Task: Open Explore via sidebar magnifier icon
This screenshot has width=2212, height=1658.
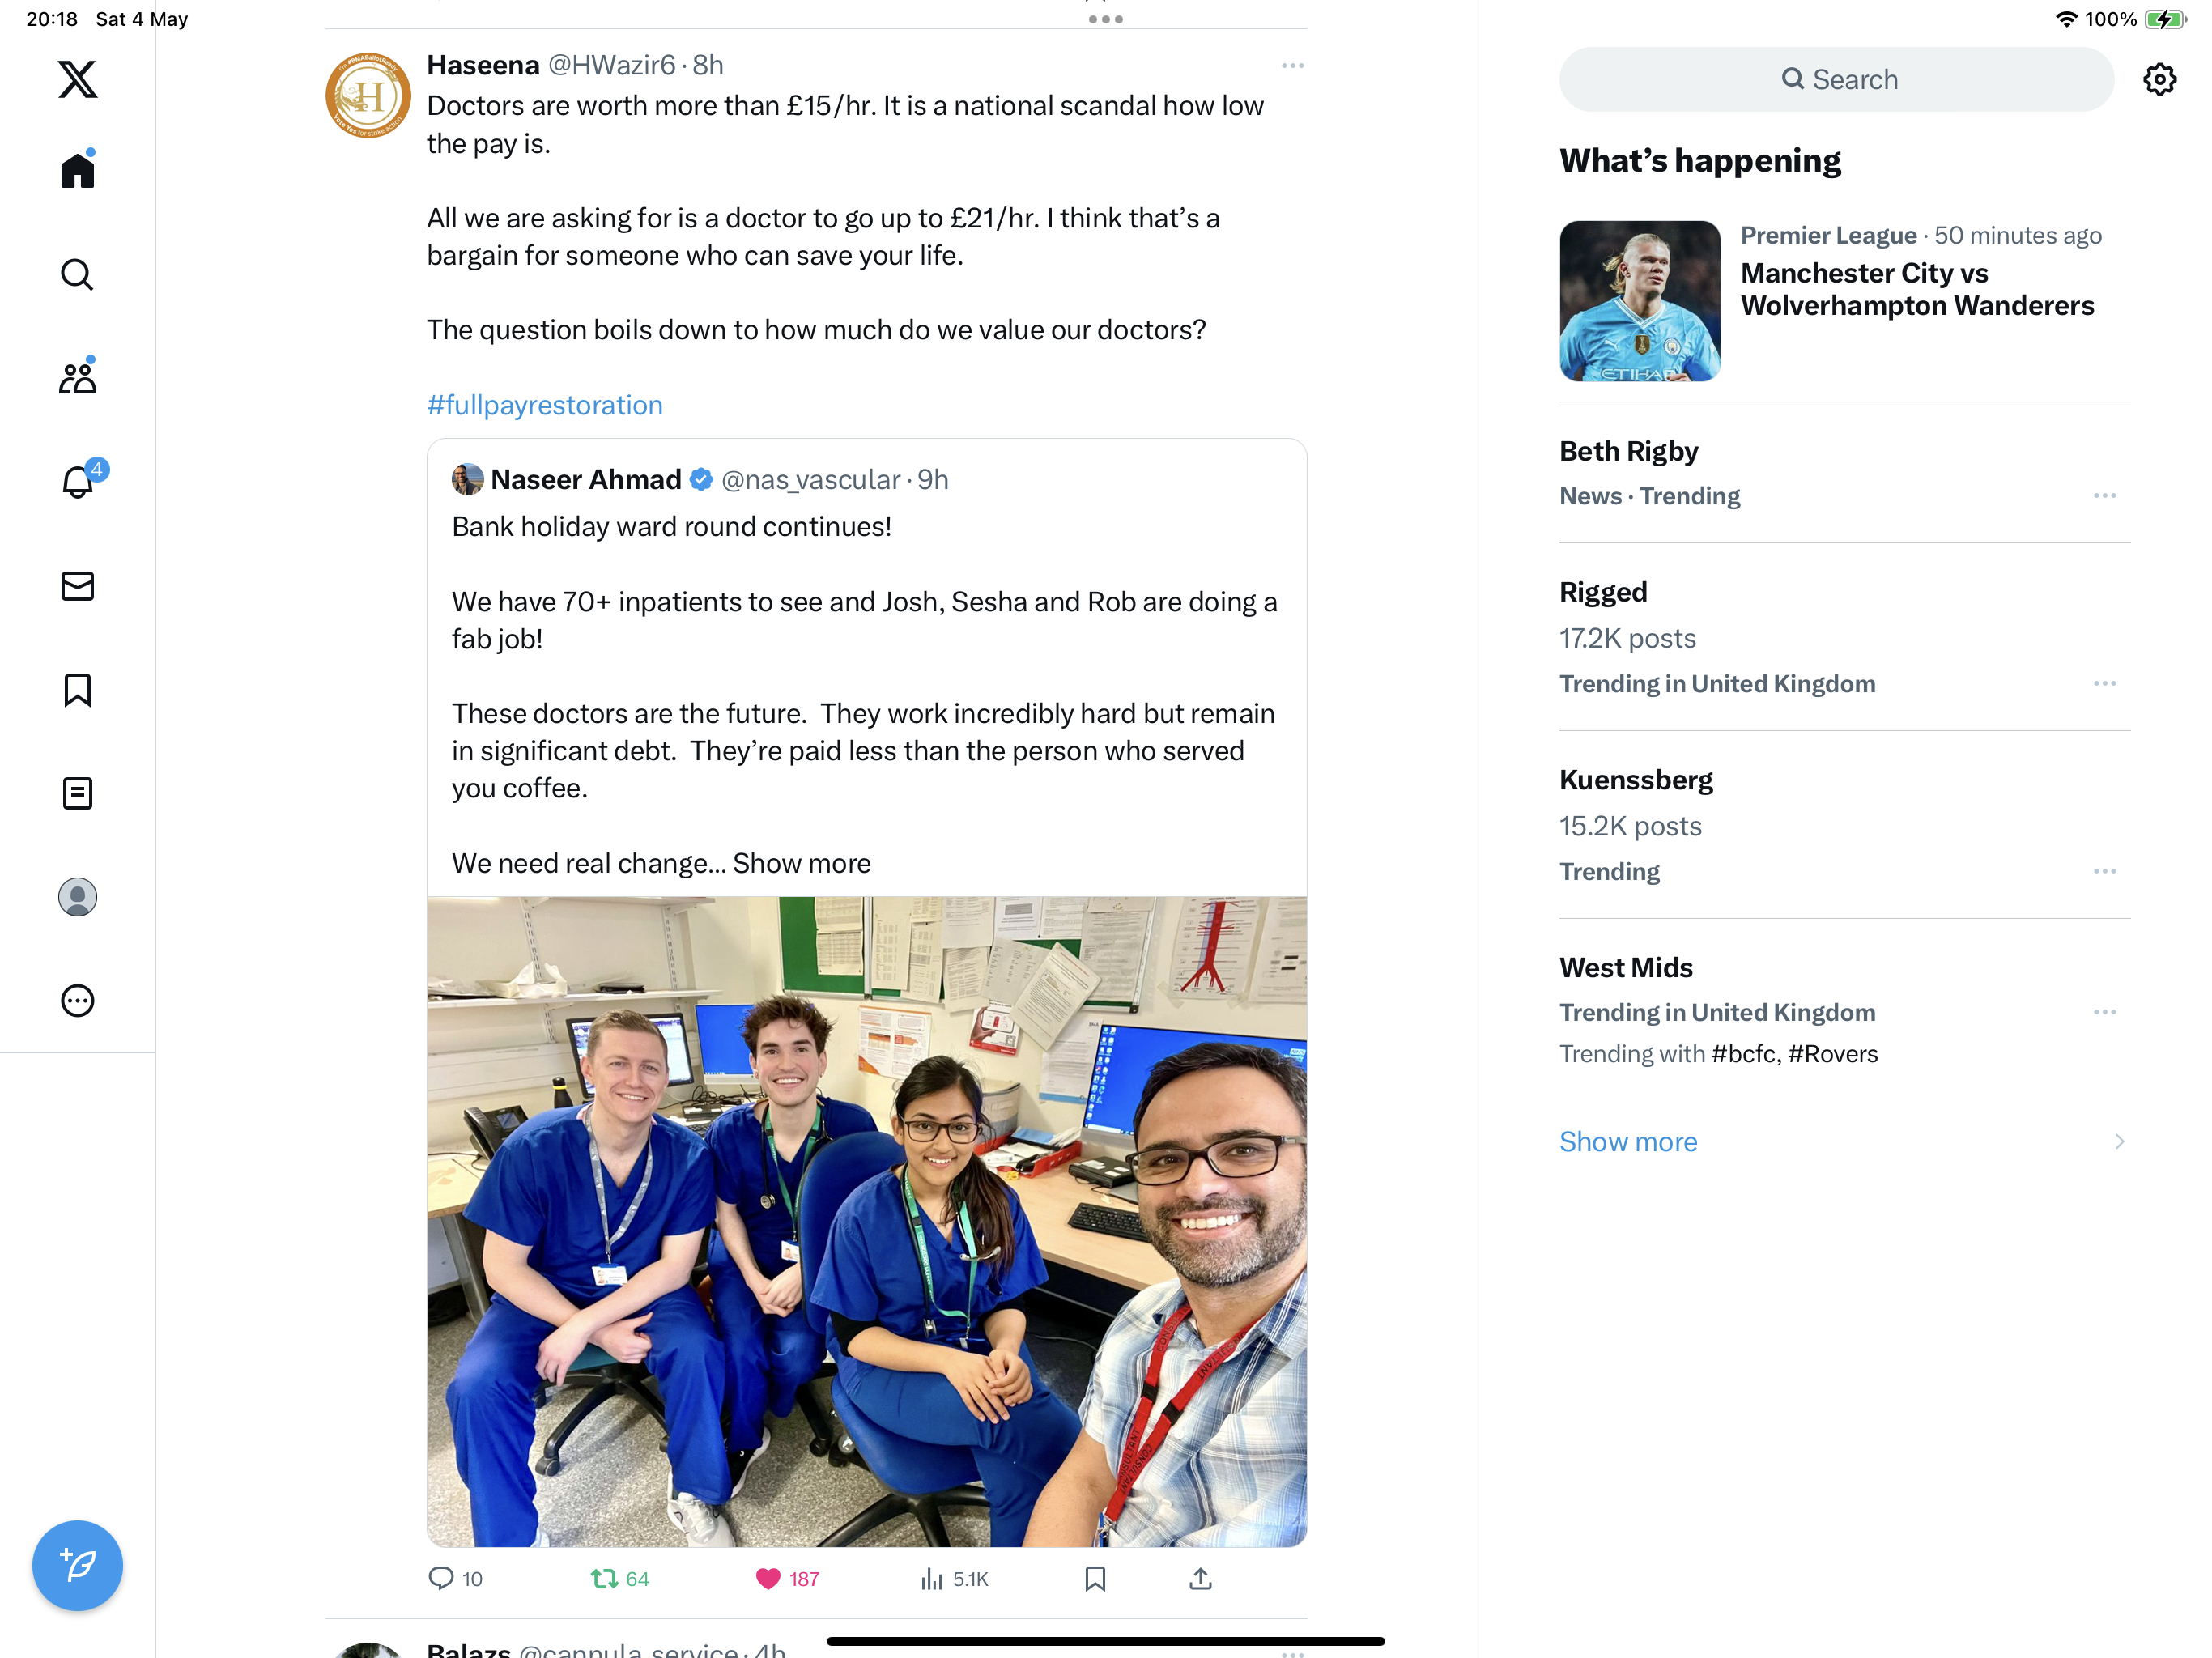Action: pos(77,274)
